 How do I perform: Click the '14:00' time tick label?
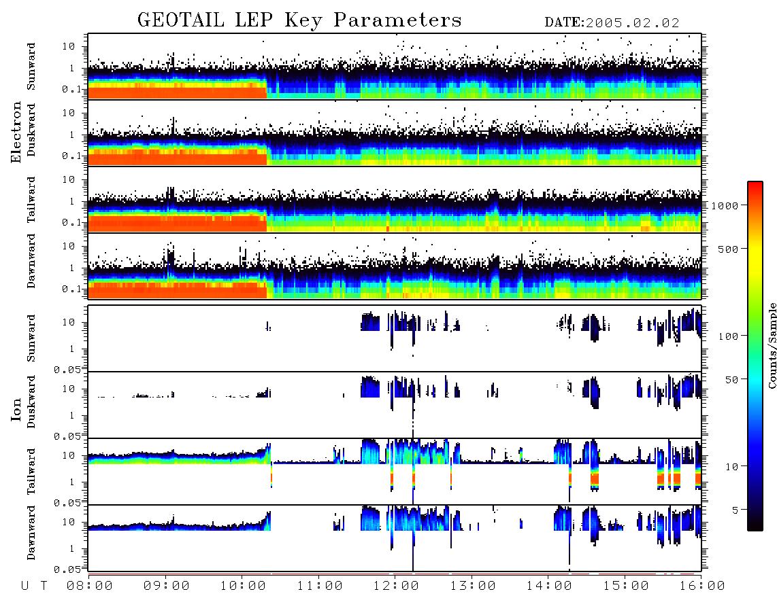pyautogui.click(x=549, y=586)
